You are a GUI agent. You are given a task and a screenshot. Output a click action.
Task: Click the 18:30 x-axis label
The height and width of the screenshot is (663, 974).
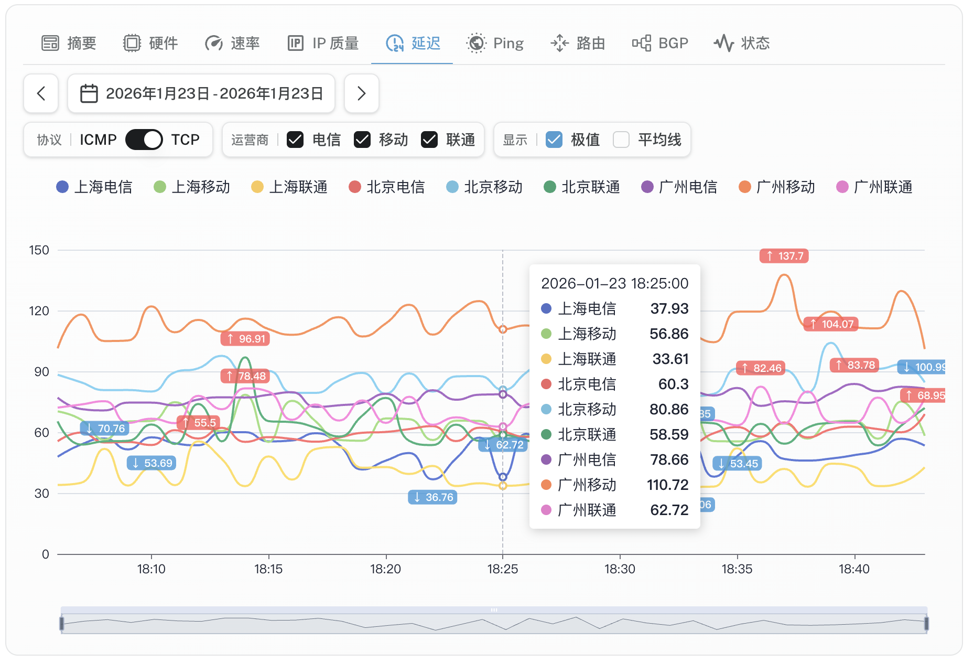point(620,569)
